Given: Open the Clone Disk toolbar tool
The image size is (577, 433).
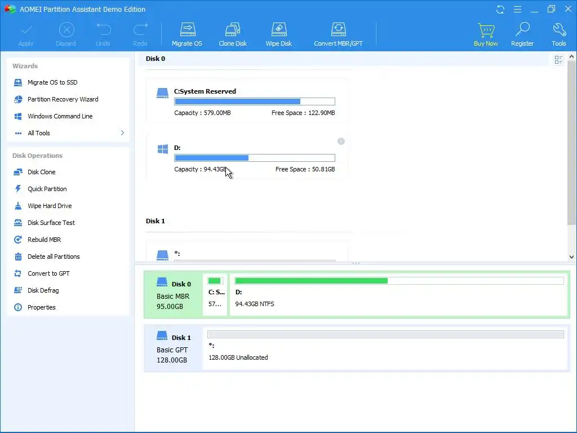Looking at the screenshot, I should [x=233, y=34].
